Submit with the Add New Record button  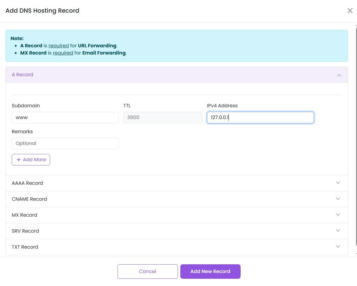click(x=210, y=272)
